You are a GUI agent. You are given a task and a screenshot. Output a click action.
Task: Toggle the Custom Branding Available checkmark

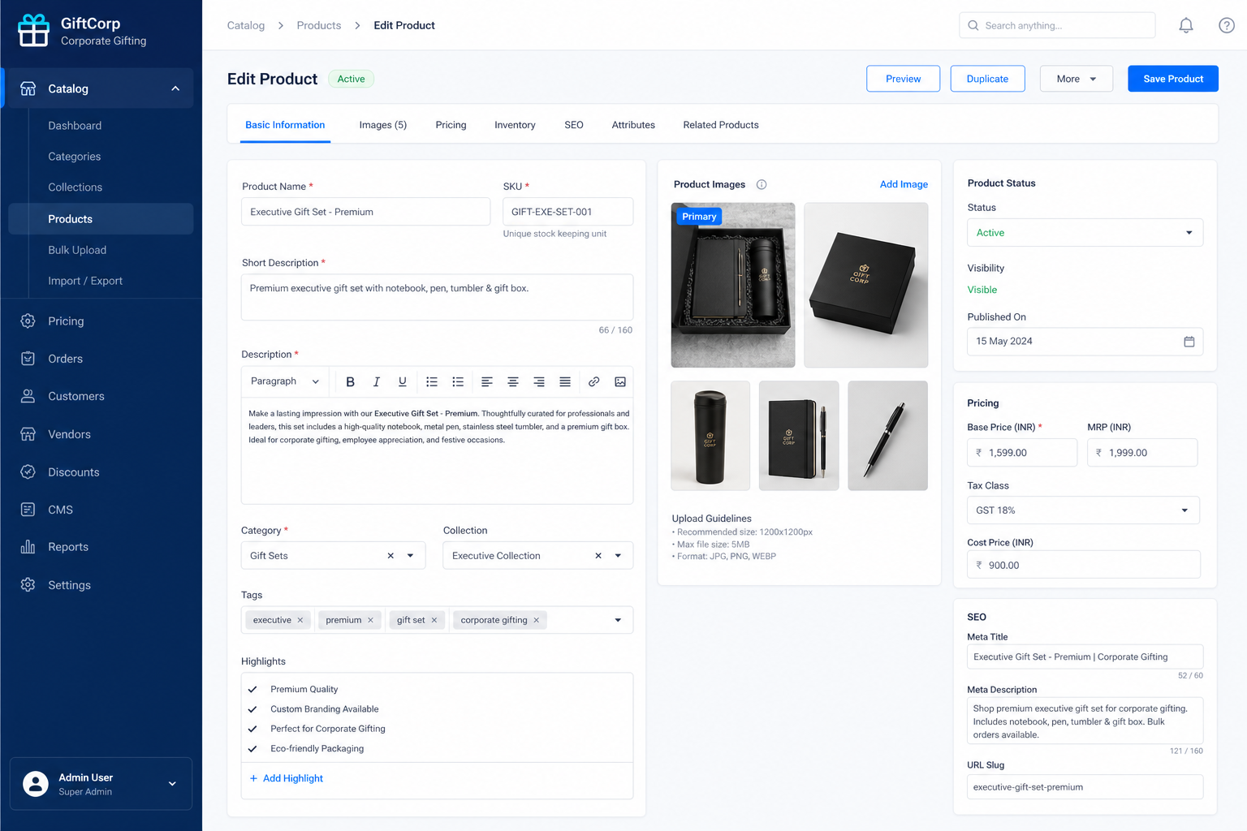tap(252, 709)
